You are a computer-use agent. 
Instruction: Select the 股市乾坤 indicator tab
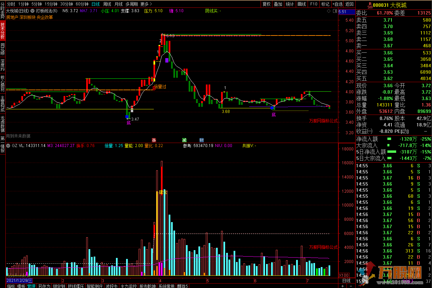(x=148, y=286)
